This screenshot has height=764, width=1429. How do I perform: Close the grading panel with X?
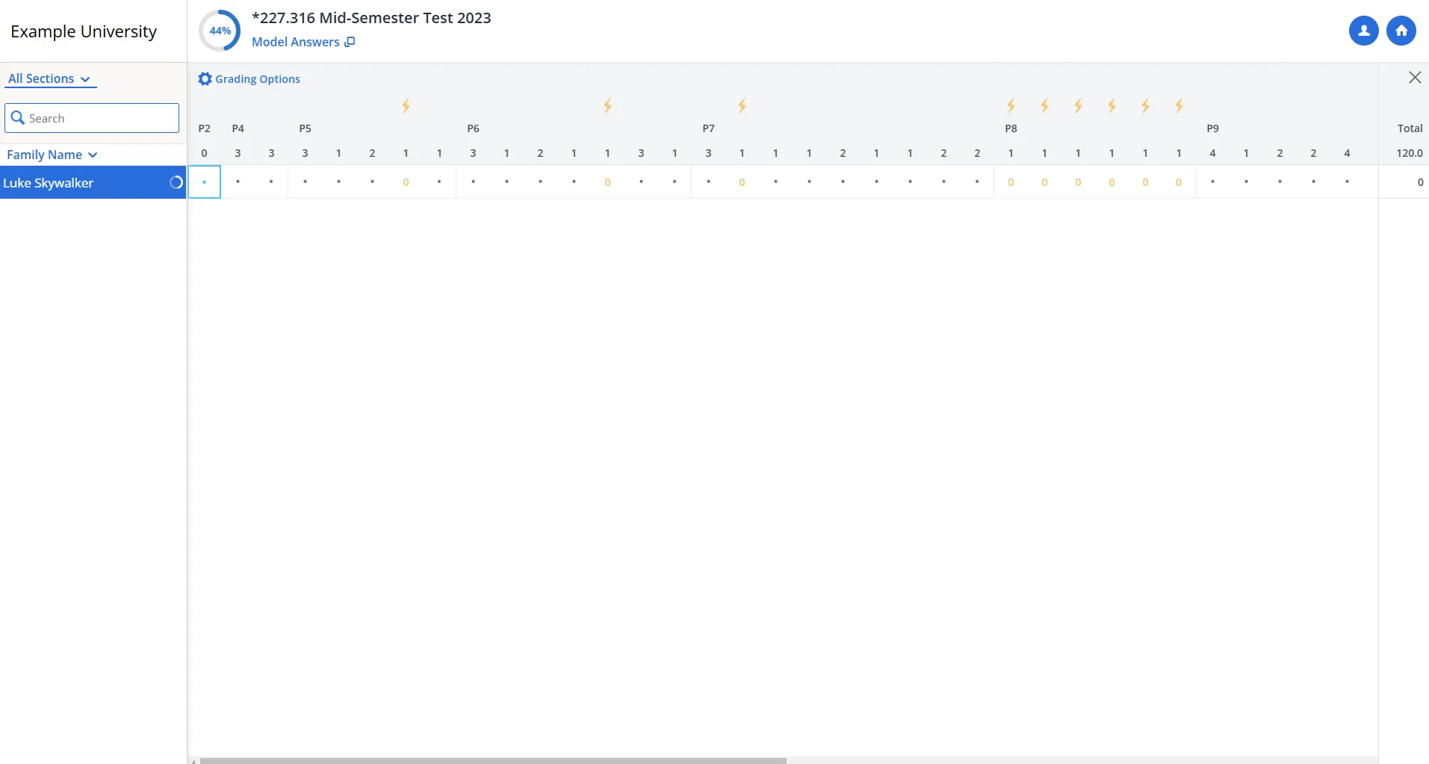click(x=1414, y=78)
